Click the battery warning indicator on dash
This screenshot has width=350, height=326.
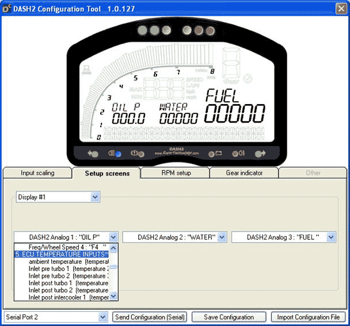(x=218, y=154)
